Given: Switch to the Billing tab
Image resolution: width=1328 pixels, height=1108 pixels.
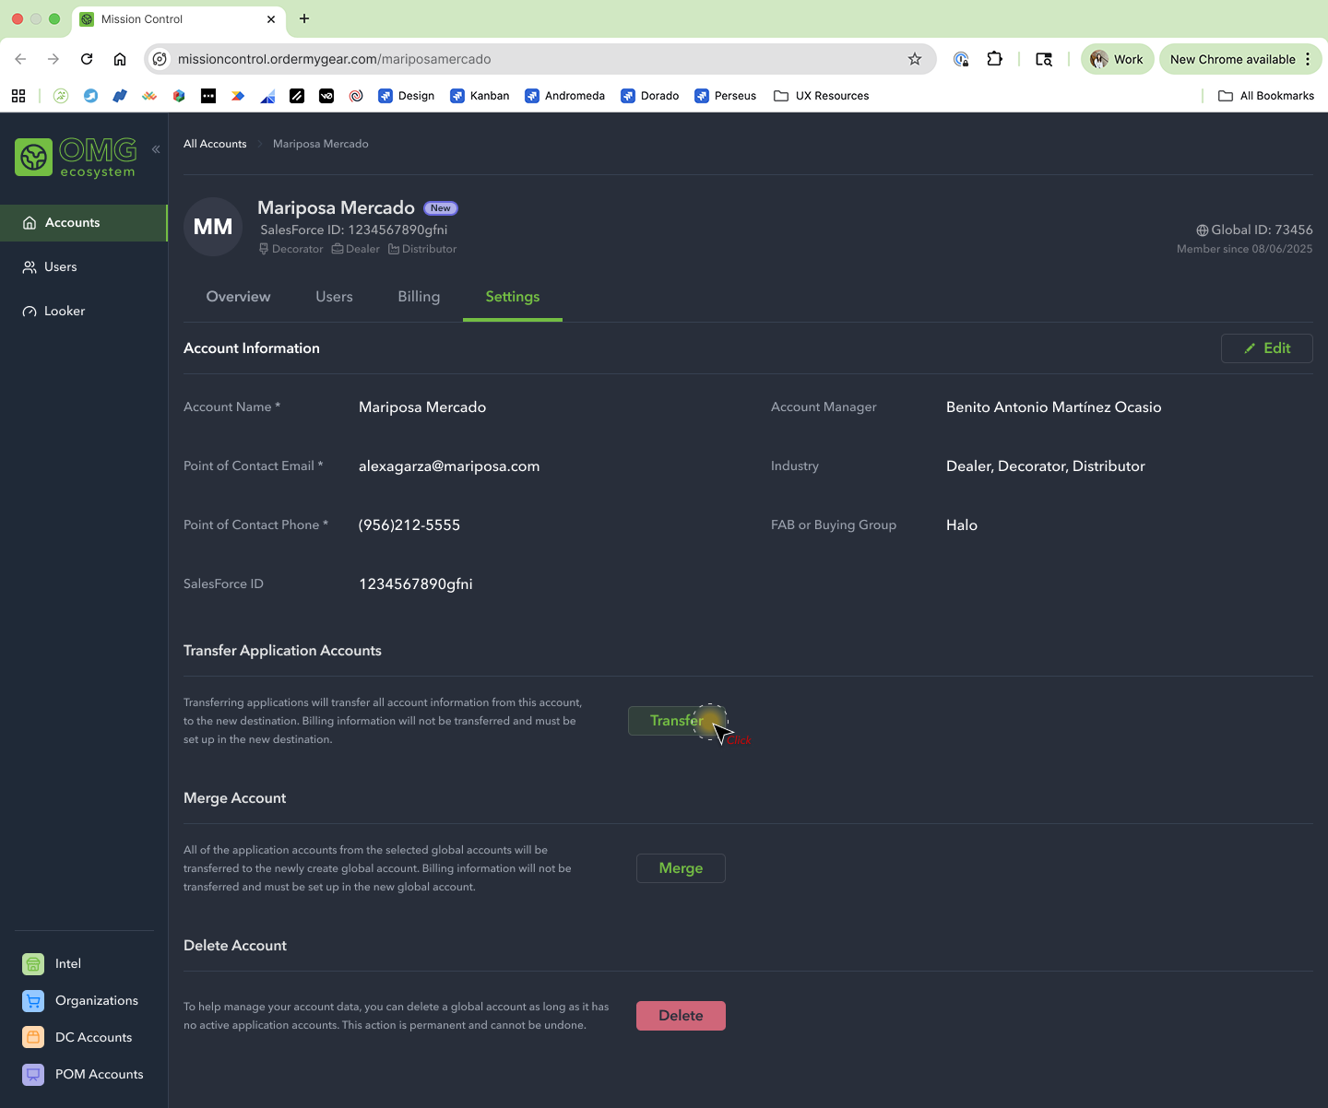Looking at the screenshot, I should pyautogui.click(x=419, y=297).
